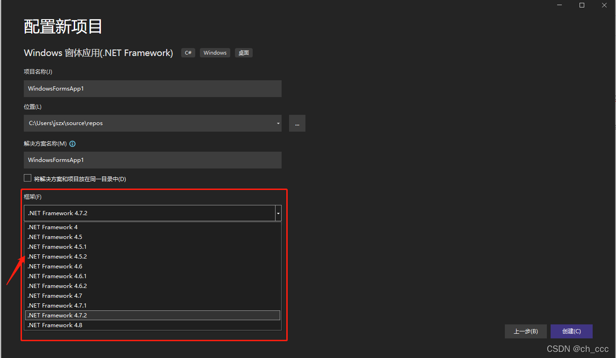Select highlighted .NET Framework 4.7.2 list item
The width and height of the screenshot is (616, 358).
(153, 316)
